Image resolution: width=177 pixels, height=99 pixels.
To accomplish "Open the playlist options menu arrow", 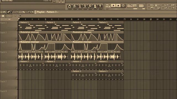I will (1, 12).
